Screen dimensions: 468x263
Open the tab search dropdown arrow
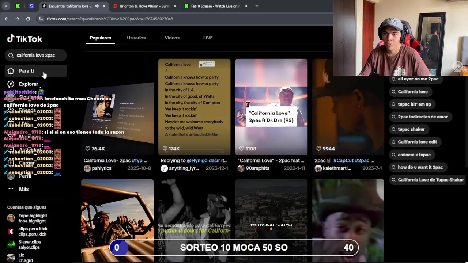click(x=6, y=6)
